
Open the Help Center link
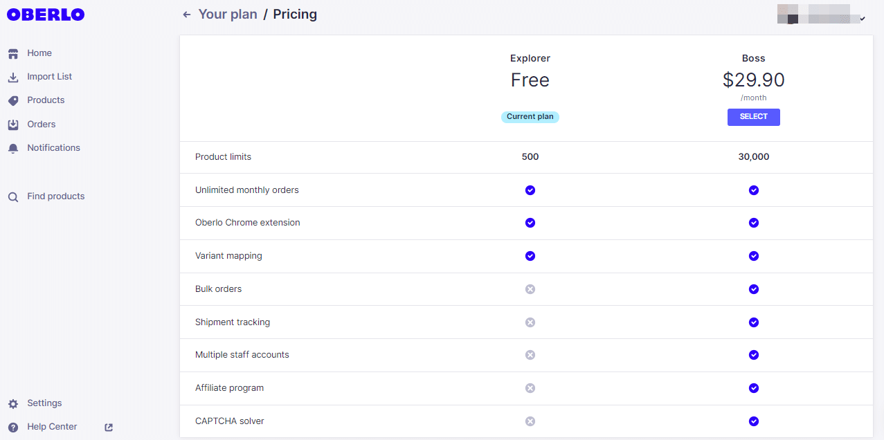(52, 427)
